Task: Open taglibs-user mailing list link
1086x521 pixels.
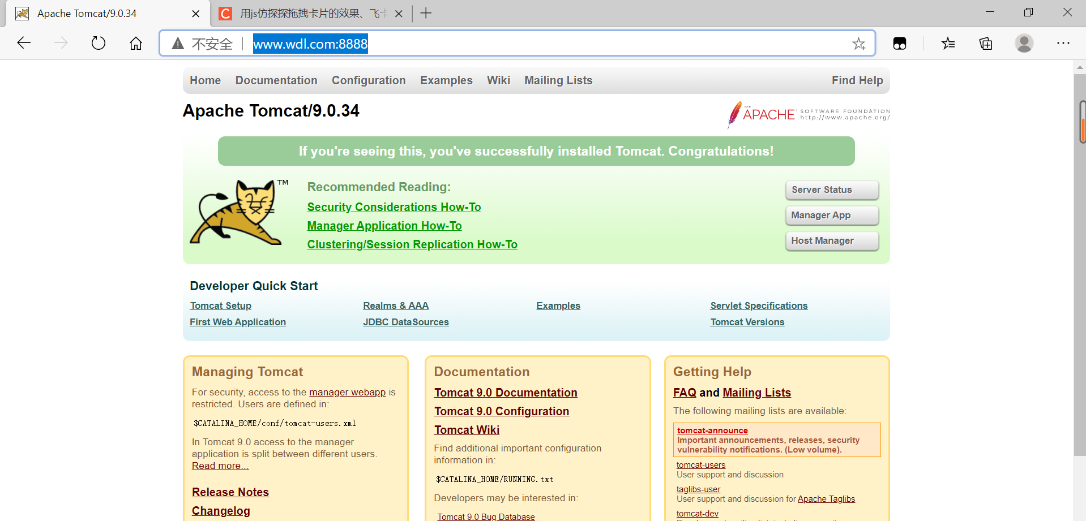Action: pos(698,489)
